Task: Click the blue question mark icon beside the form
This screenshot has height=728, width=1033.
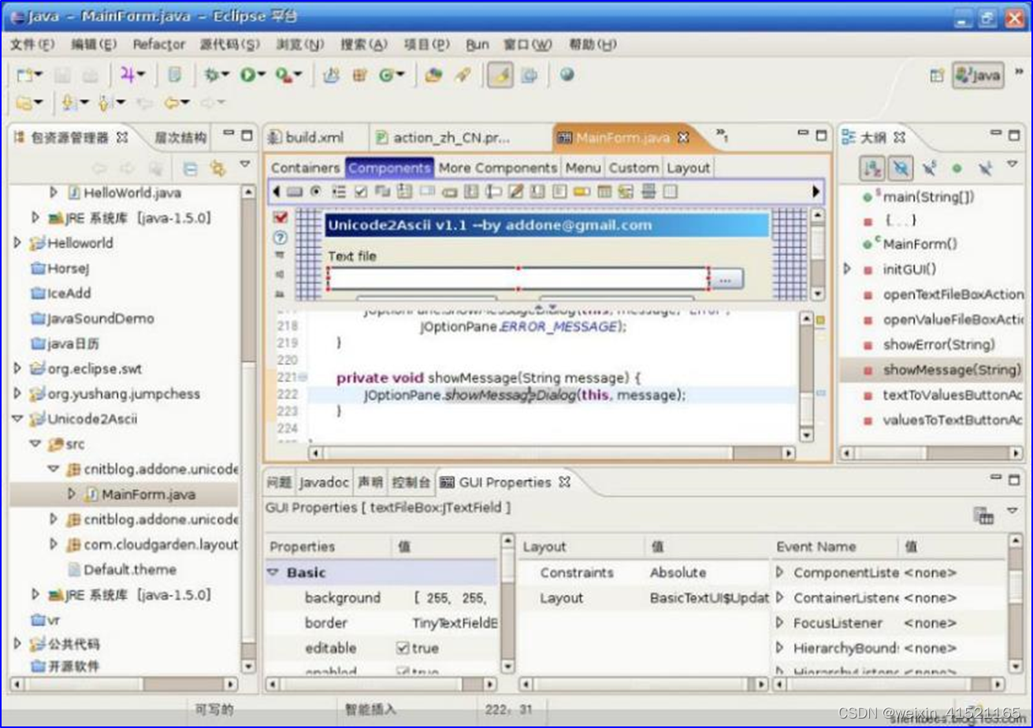Action: (x=280, y=237)
